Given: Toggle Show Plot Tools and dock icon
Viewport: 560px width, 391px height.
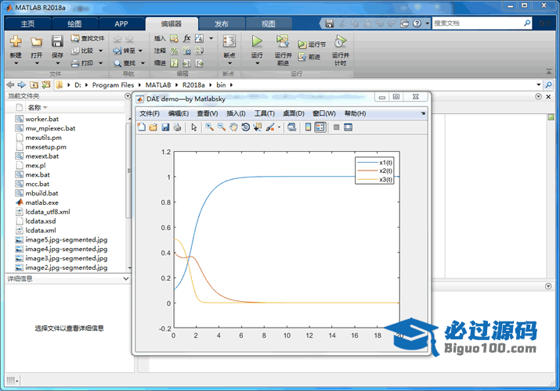Looking at the screenshot, I should pos(349,127).
